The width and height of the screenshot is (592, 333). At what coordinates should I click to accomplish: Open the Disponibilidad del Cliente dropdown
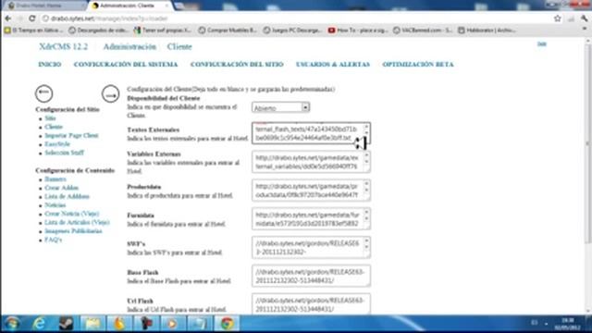pyautogui.click(x=280, y=107)
